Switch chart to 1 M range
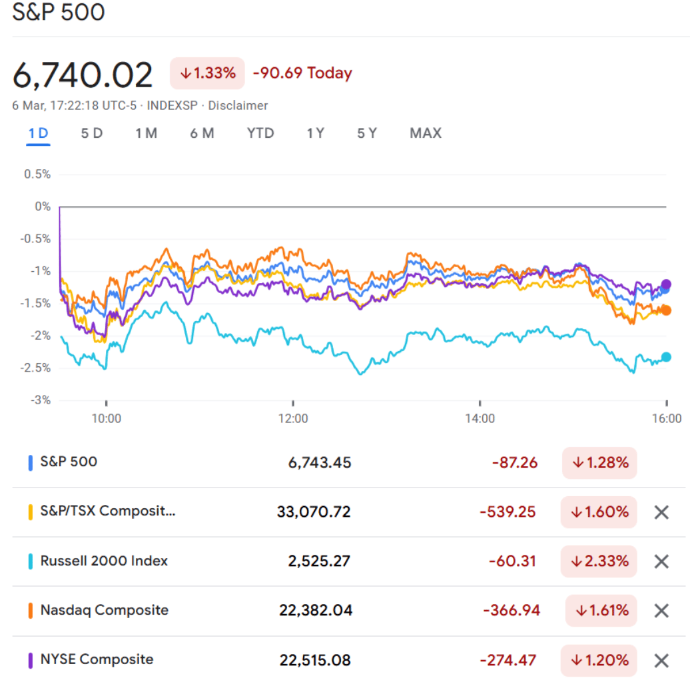The width and height of the screenshot is (690, 682). coord(146,133)
